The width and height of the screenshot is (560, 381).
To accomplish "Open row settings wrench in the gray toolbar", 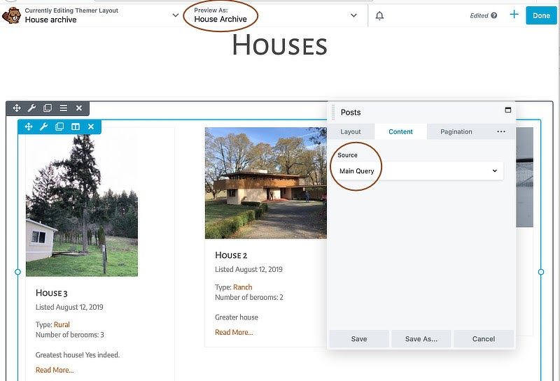I will [x=31, y=108].
